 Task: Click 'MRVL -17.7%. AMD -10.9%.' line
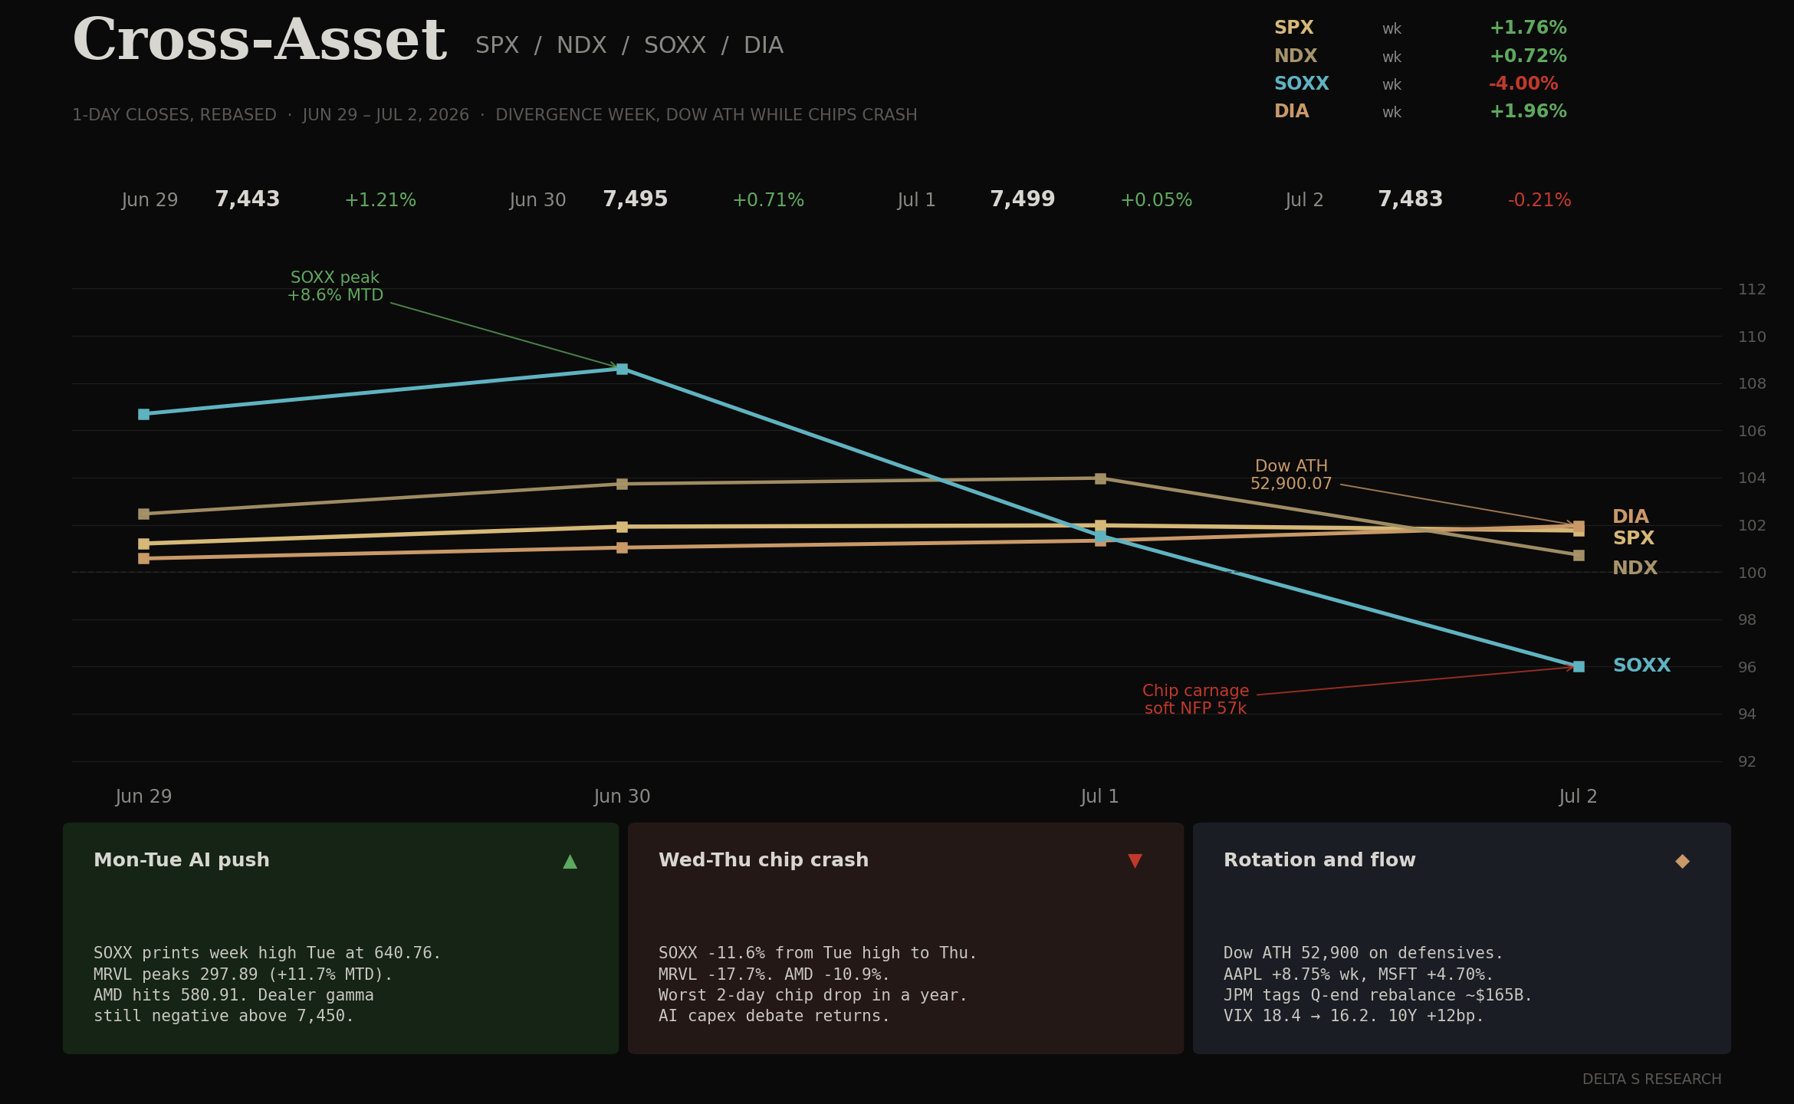pos(774,974)
